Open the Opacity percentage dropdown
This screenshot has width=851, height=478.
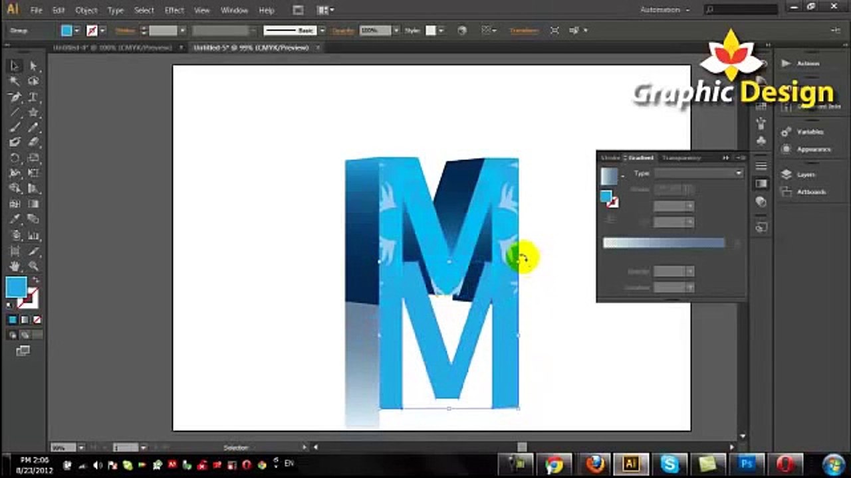pos(396,31)
